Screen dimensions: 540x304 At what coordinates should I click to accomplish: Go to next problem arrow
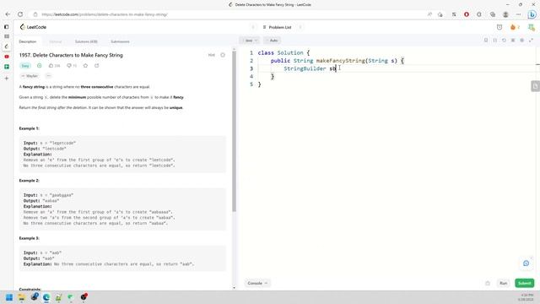(300, 27)
